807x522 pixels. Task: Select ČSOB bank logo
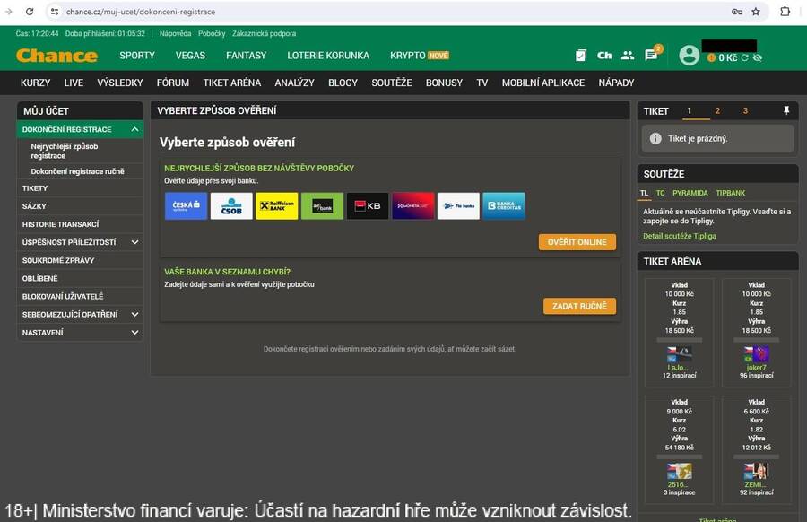[231, 206]
